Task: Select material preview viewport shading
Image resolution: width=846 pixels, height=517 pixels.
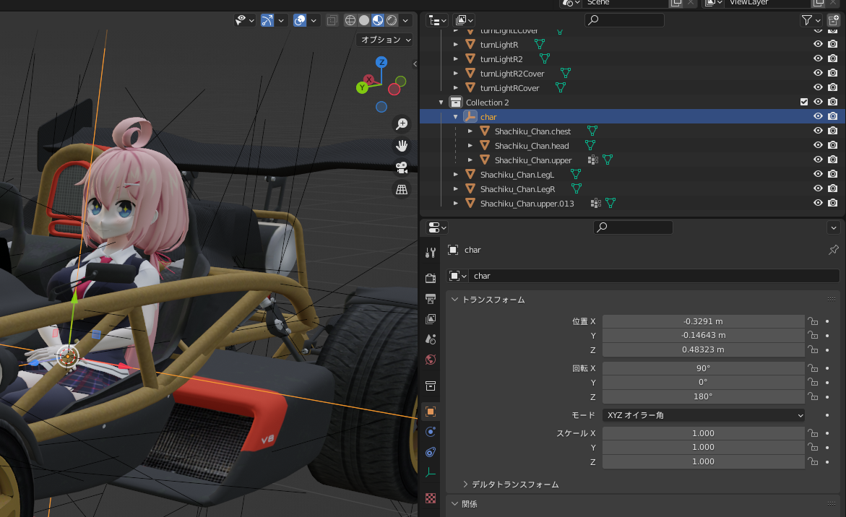Action: (378, 20)
